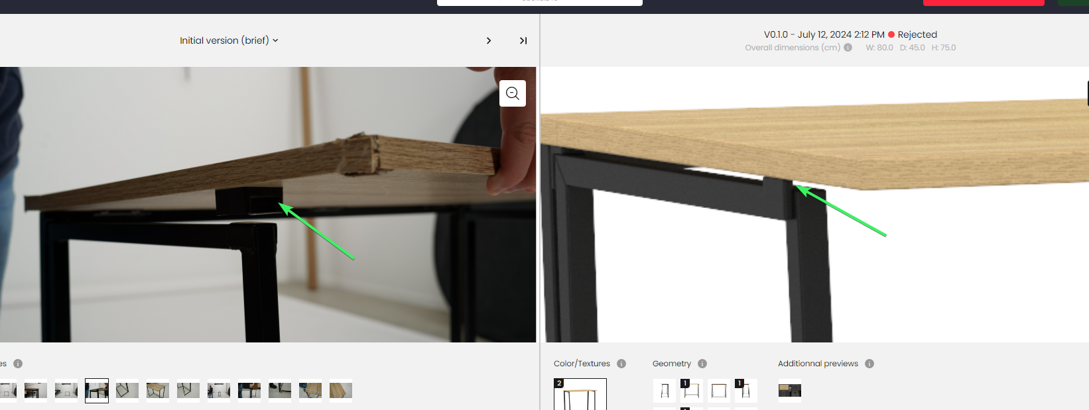This screenshot has width=1089, height=410.
Task: Go to the next version with the right chevron
Action: click(x=489, y=40)
